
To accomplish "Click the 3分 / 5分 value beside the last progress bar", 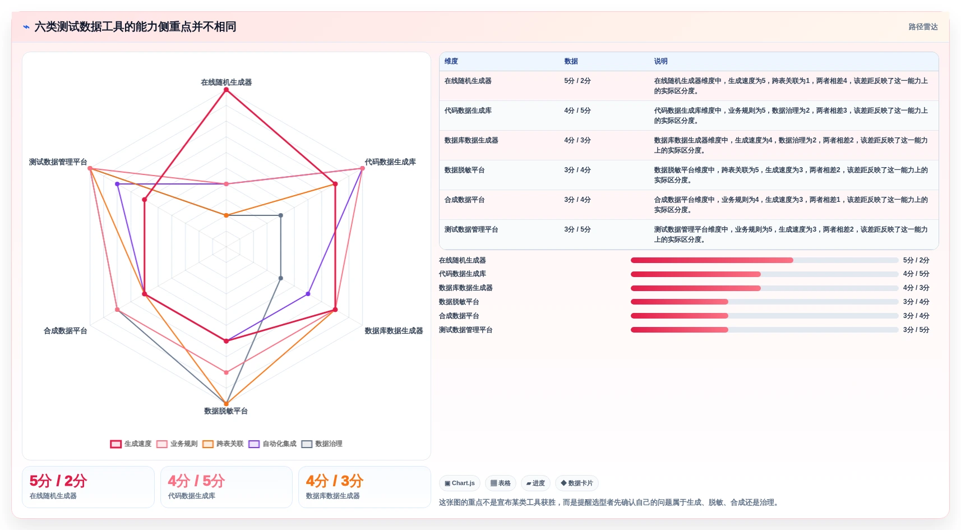I will 916,330.
